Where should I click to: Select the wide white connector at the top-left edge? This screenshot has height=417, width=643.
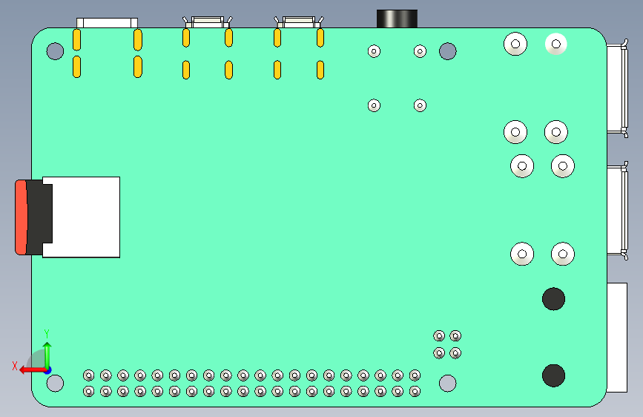[107, 22]
